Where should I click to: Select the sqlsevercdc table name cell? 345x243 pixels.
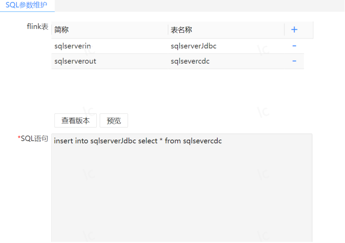[x=226, y=61]
